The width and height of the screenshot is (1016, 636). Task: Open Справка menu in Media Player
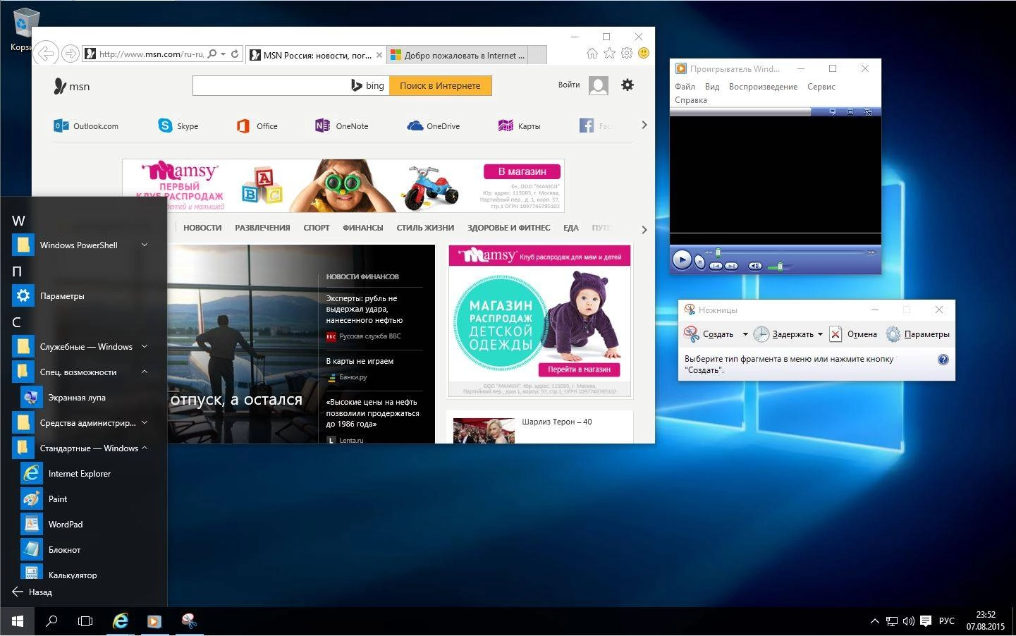[691, 100]
